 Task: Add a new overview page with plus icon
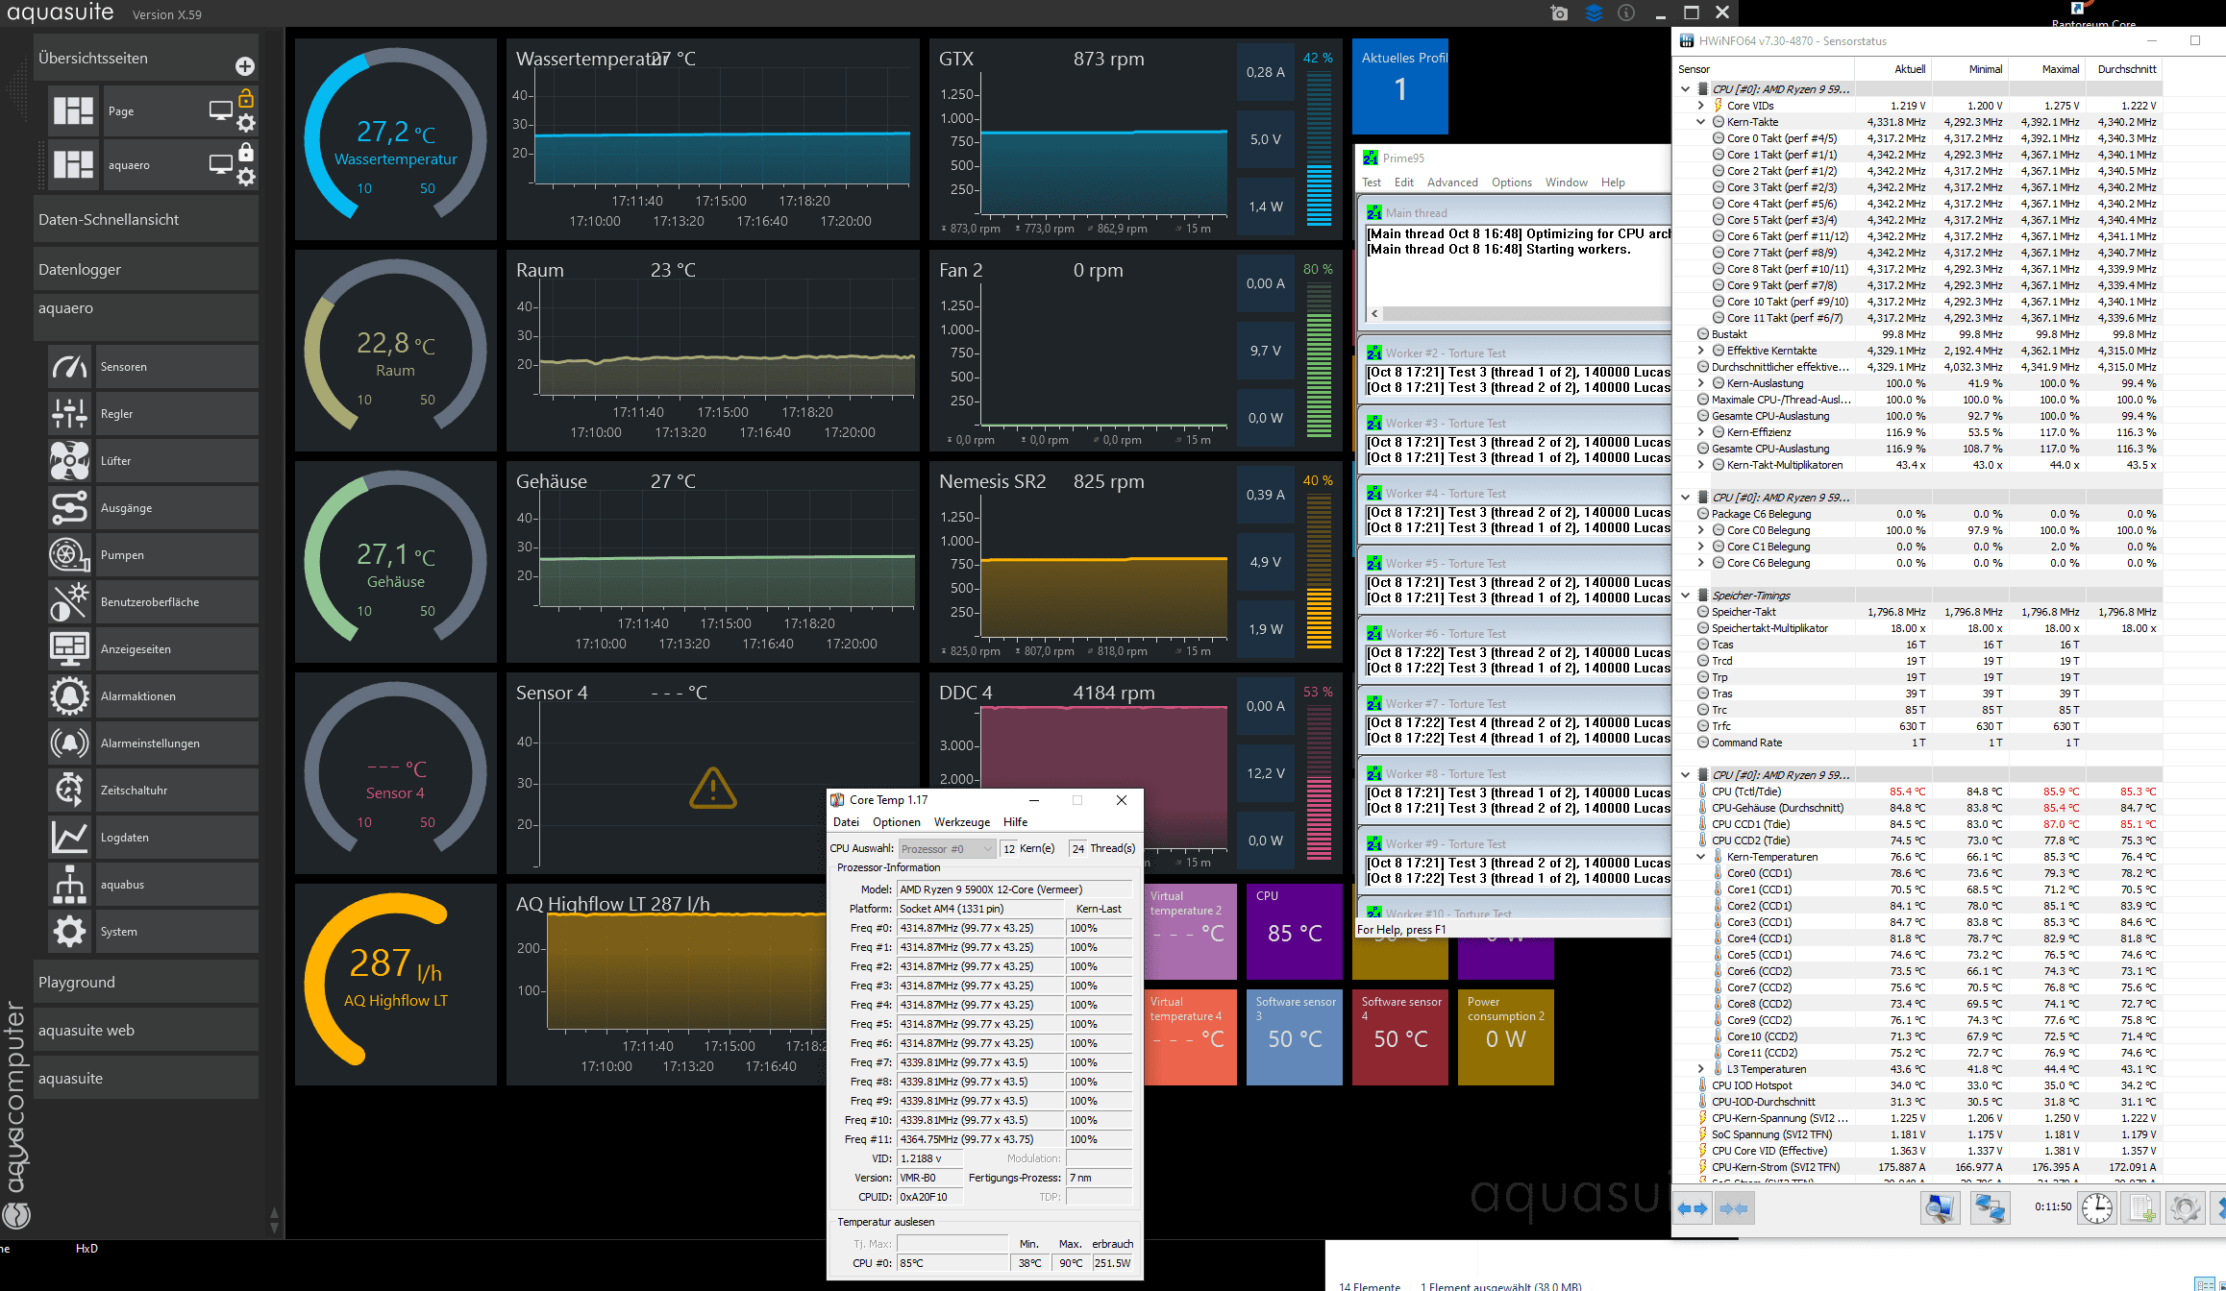(245, 65)
